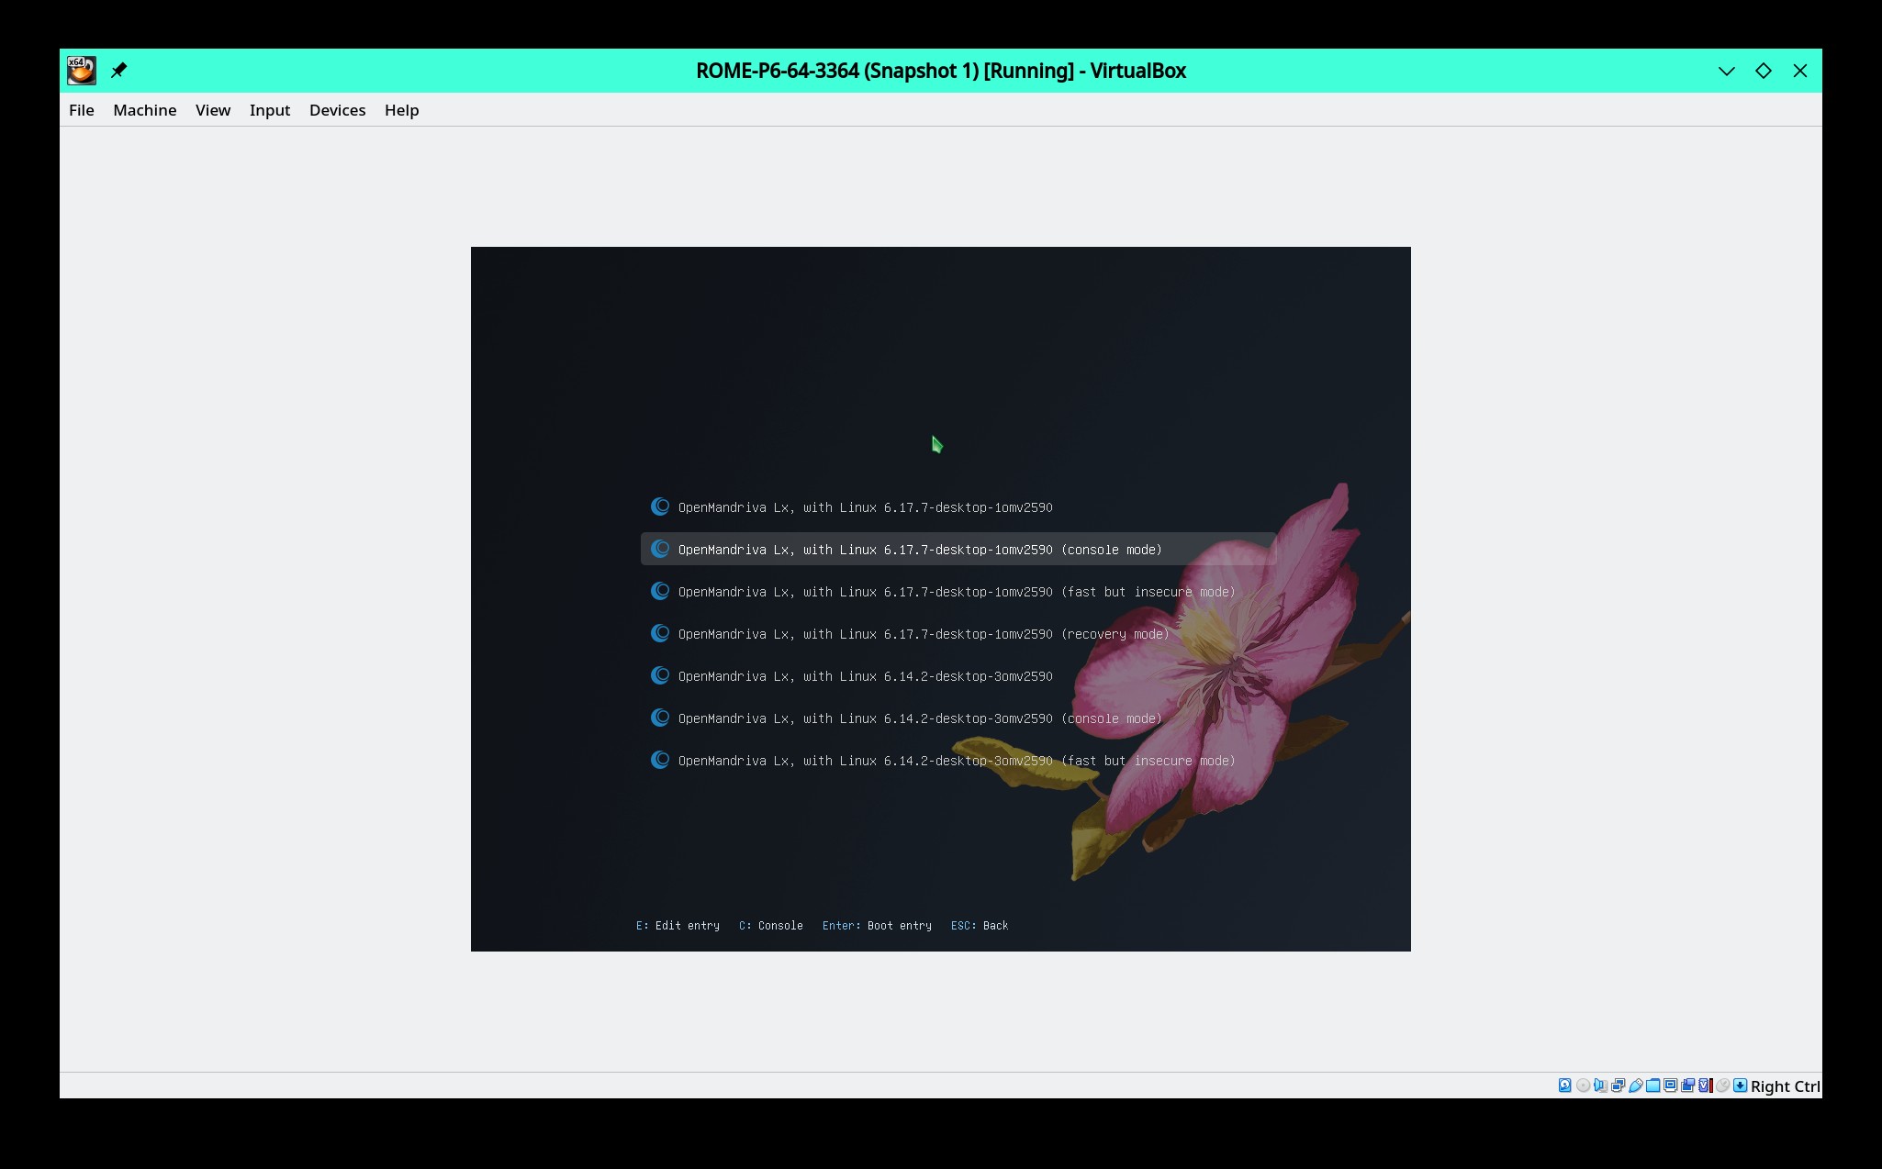1882x1169 pixels.
Task: Toggle the pin icon in title bar
Action: pos(118,71)
